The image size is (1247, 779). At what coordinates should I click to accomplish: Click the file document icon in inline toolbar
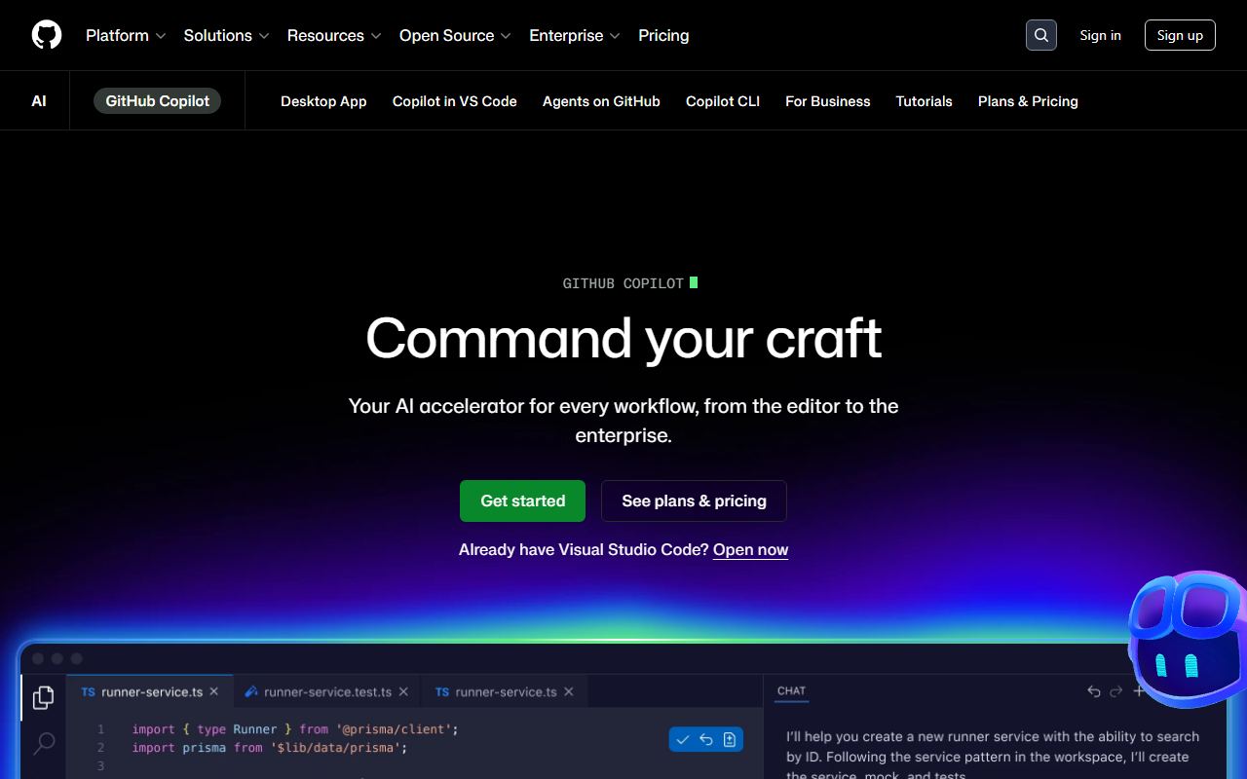coord(730,740)
